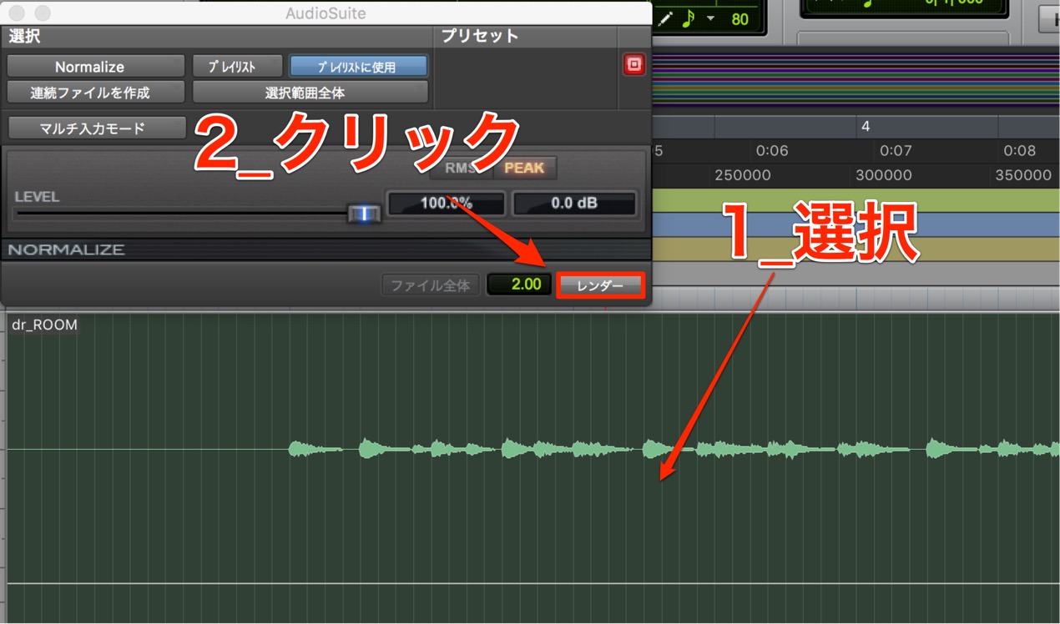The height and width of the screenshot is (624, 1060).
Task: Close the AudioSuite window
Action: pos(17,13)
